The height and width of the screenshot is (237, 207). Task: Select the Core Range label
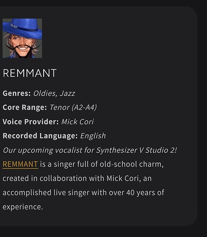(x=25, y=108)
